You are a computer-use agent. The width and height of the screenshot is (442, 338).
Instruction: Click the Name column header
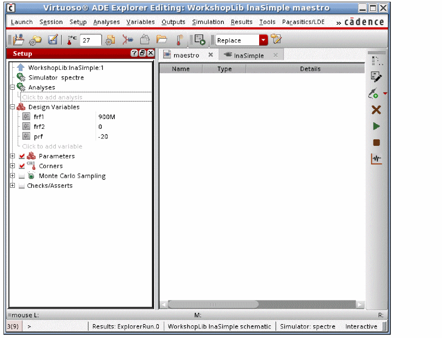[x=181, y=69]
